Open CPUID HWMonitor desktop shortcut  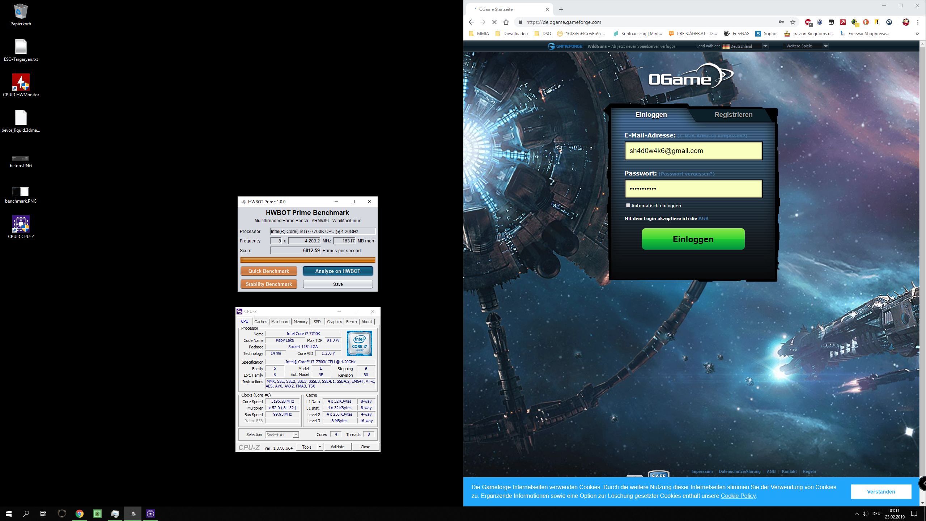click(x=21, y=85)
